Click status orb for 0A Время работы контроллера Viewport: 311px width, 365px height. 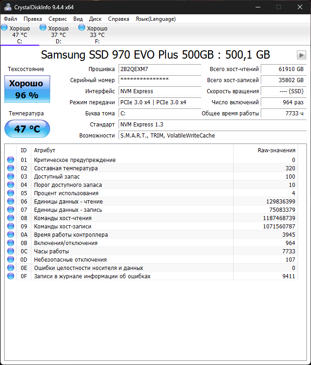click(x=11, y=234)
